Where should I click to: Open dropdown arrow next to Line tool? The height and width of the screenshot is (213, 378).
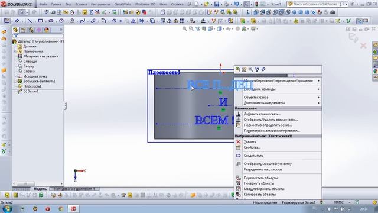pyautogui.click(x=35, y=21)
